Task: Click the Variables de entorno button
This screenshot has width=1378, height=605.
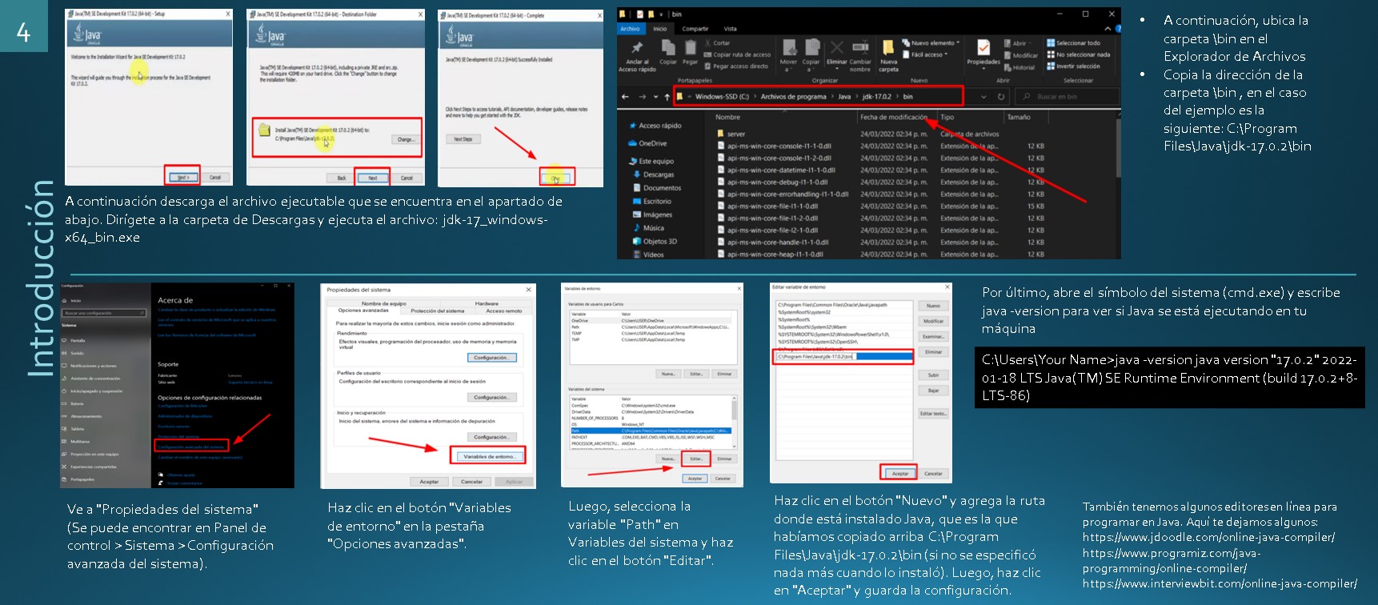Action: pos(489,456)
